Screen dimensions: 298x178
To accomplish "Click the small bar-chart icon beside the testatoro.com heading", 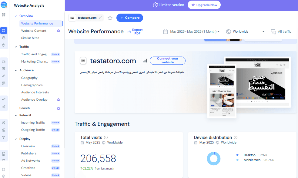I will (146, 61).
